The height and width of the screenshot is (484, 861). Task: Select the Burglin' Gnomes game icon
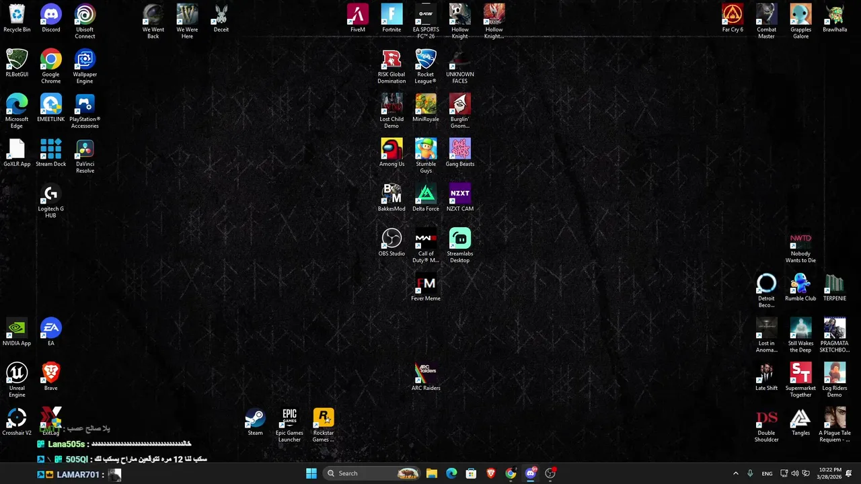point(460,112)
